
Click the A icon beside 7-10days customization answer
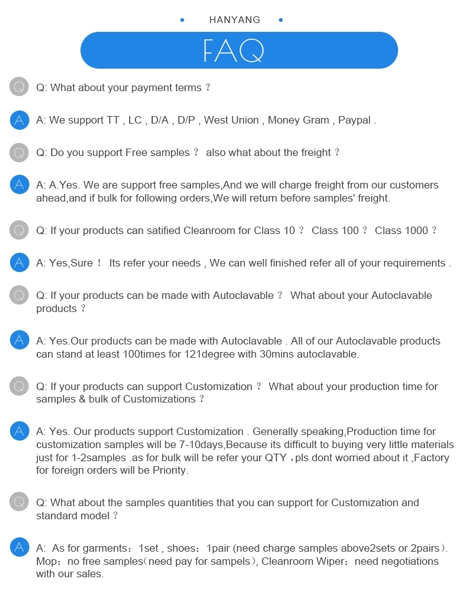[x=19, y=431]
